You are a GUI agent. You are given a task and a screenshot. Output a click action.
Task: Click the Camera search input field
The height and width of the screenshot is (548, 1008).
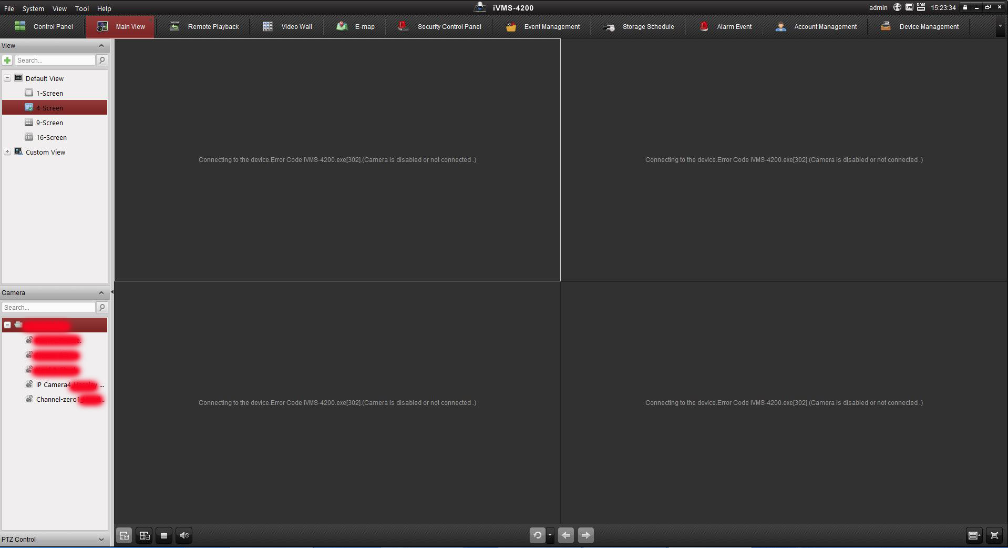(49, 307)
